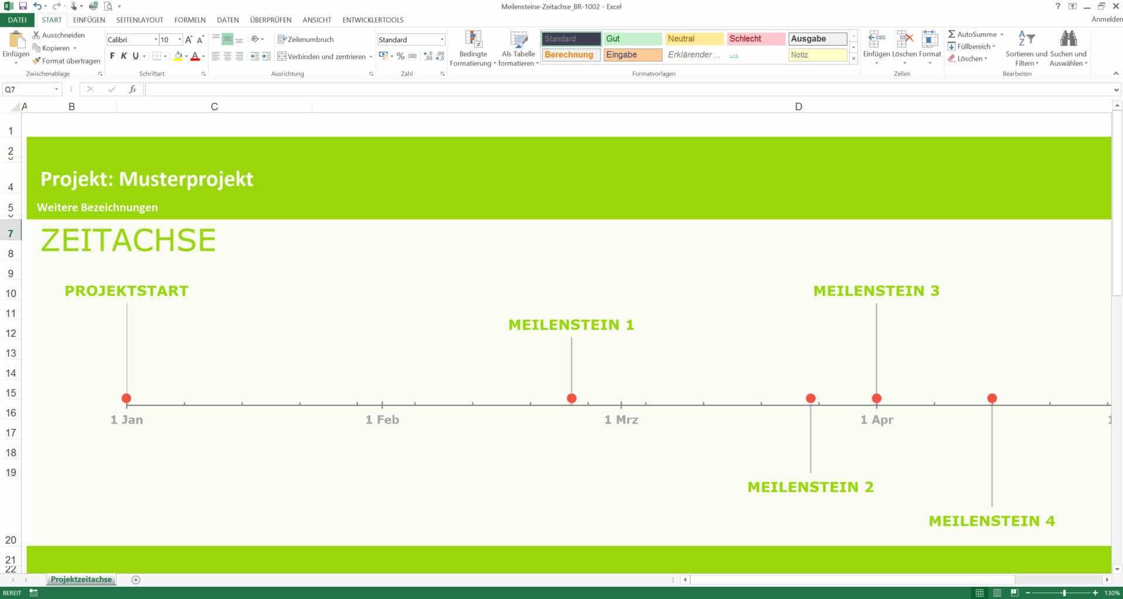Screen dimensions: 1123x599
Task: Click the zoom slider handle
Action: coord(1064,593)
